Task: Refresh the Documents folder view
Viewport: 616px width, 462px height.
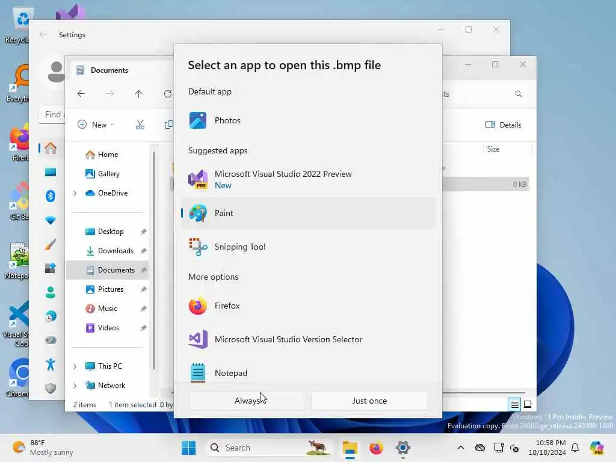Action: click(168, 94)
